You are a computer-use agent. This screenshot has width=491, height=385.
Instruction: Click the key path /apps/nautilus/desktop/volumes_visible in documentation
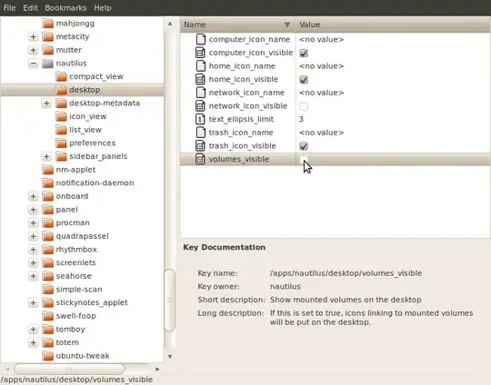tap(346, 273)
